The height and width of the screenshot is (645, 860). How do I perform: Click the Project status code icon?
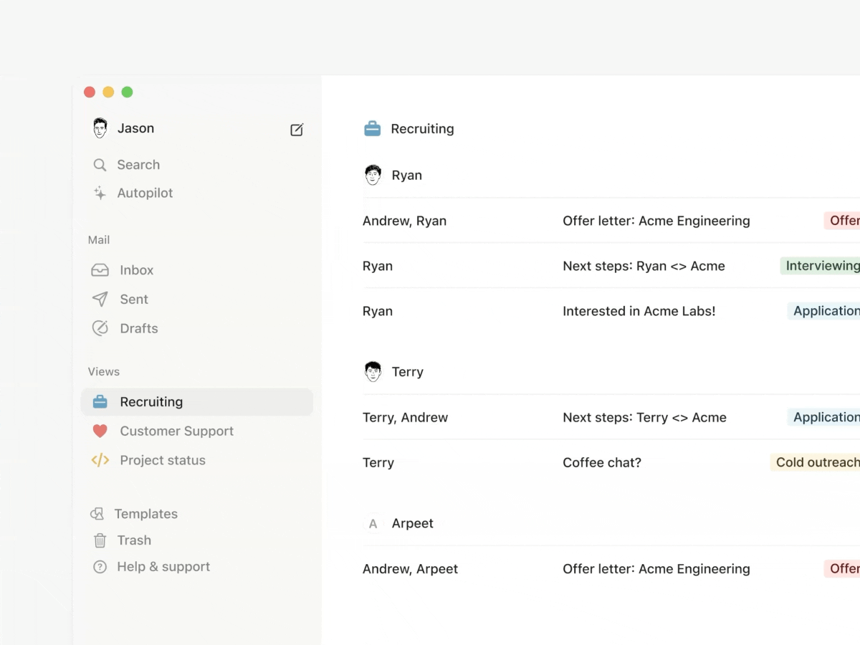(100, 459)
